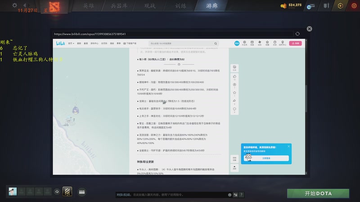Viewport: 360px width, 202px height.
Task: Click the Dota 2 logo home button
Action: tap(54, 7)
